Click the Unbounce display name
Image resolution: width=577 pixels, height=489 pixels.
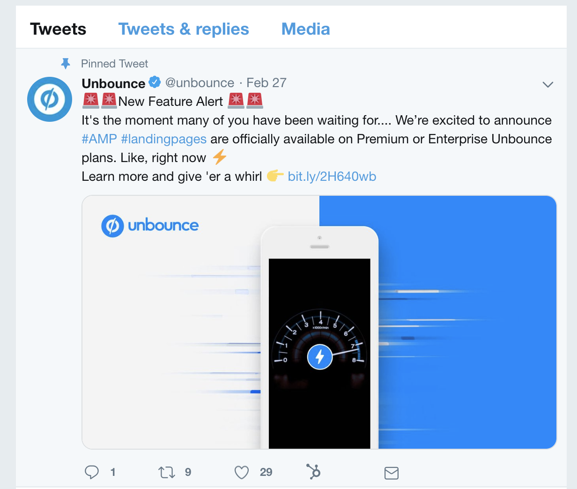(113, 83)
